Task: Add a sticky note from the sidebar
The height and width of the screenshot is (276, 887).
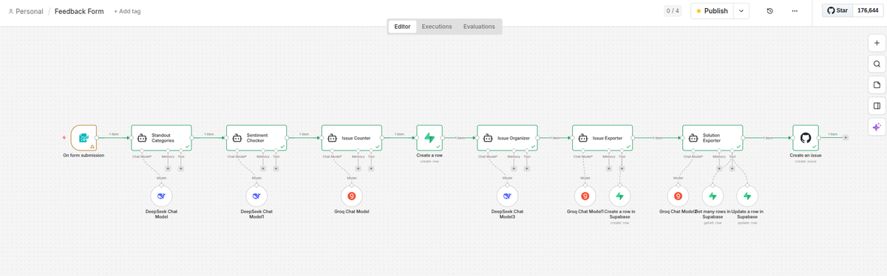Action: [877, 85]
